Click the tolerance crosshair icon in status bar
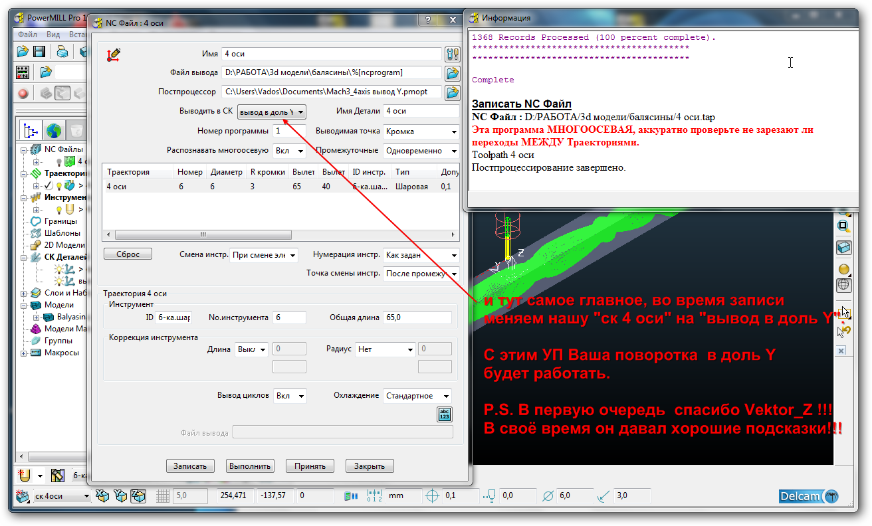The image size is (872, 526). point(433,496)
